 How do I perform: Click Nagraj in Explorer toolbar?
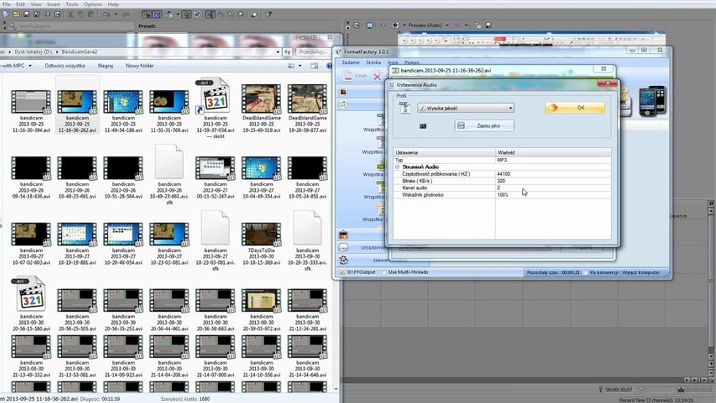coord(105,65)
